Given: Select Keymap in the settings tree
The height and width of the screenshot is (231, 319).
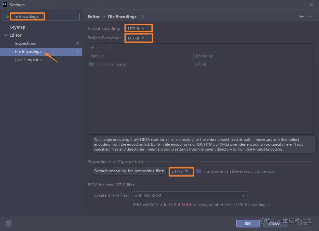Looking at the screenshot, I should pyautogui.click(x=17, y=27).
